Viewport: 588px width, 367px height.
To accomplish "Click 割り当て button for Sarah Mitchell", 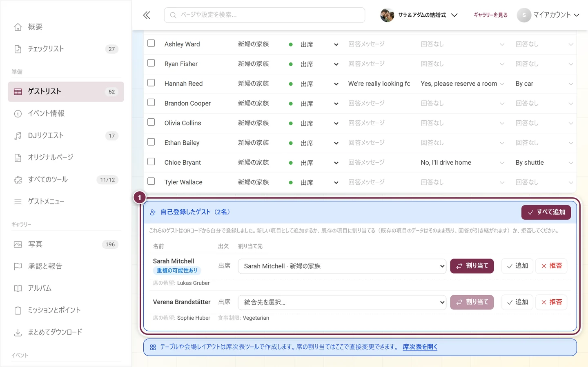I will click(472, 266).
